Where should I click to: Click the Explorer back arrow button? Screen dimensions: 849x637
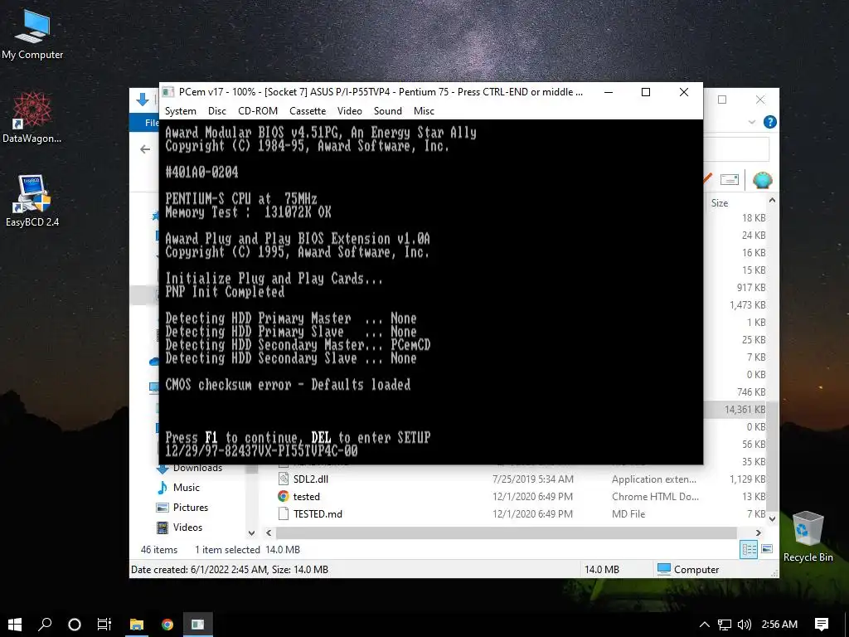click(145, 149)
